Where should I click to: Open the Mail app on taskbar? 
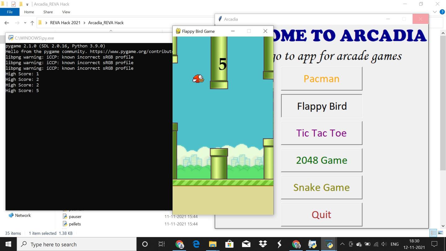[x=246, y=244]
